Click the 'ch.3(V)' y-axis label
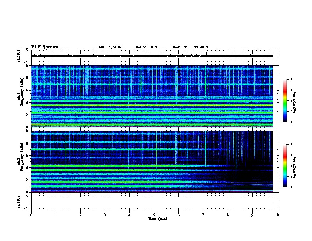The image size is (312, 241). (x=19, y=202)
